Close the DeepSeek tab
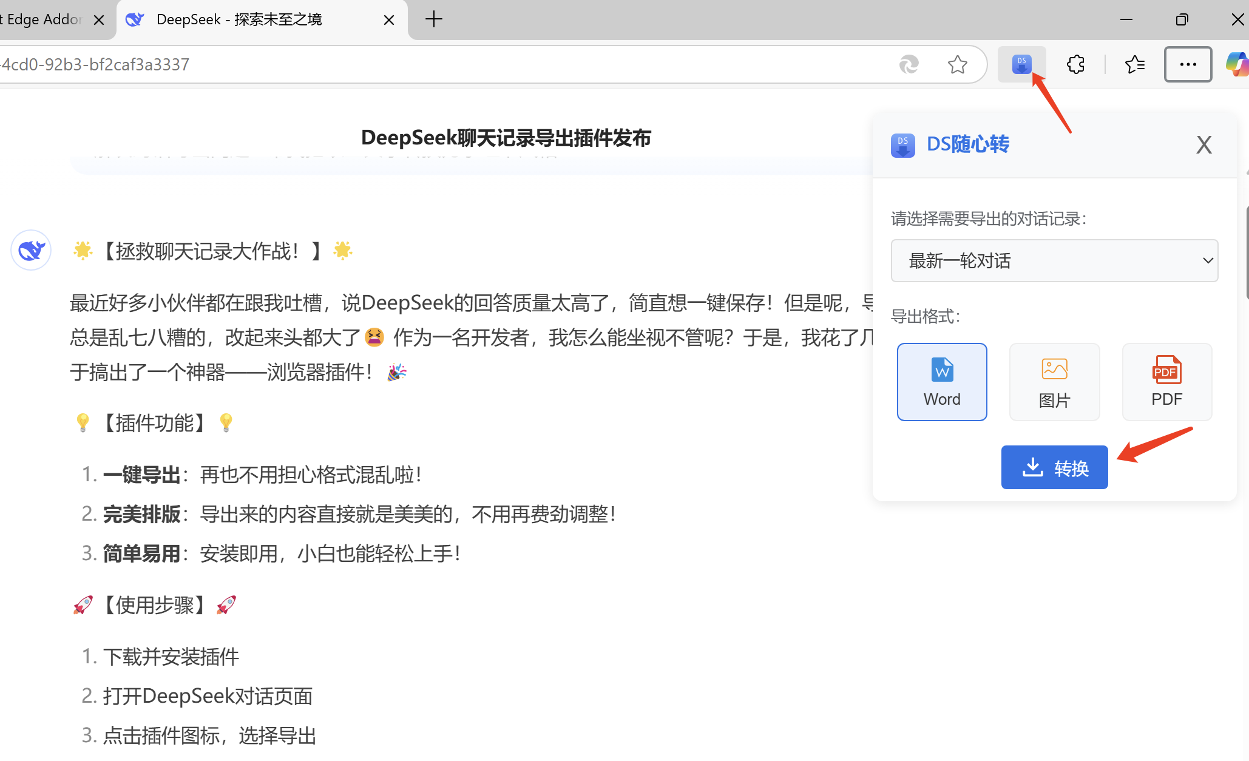Image resolution: width=1249 pixels, height=761 pixels. pyautogui.click(x=389, y=20)
